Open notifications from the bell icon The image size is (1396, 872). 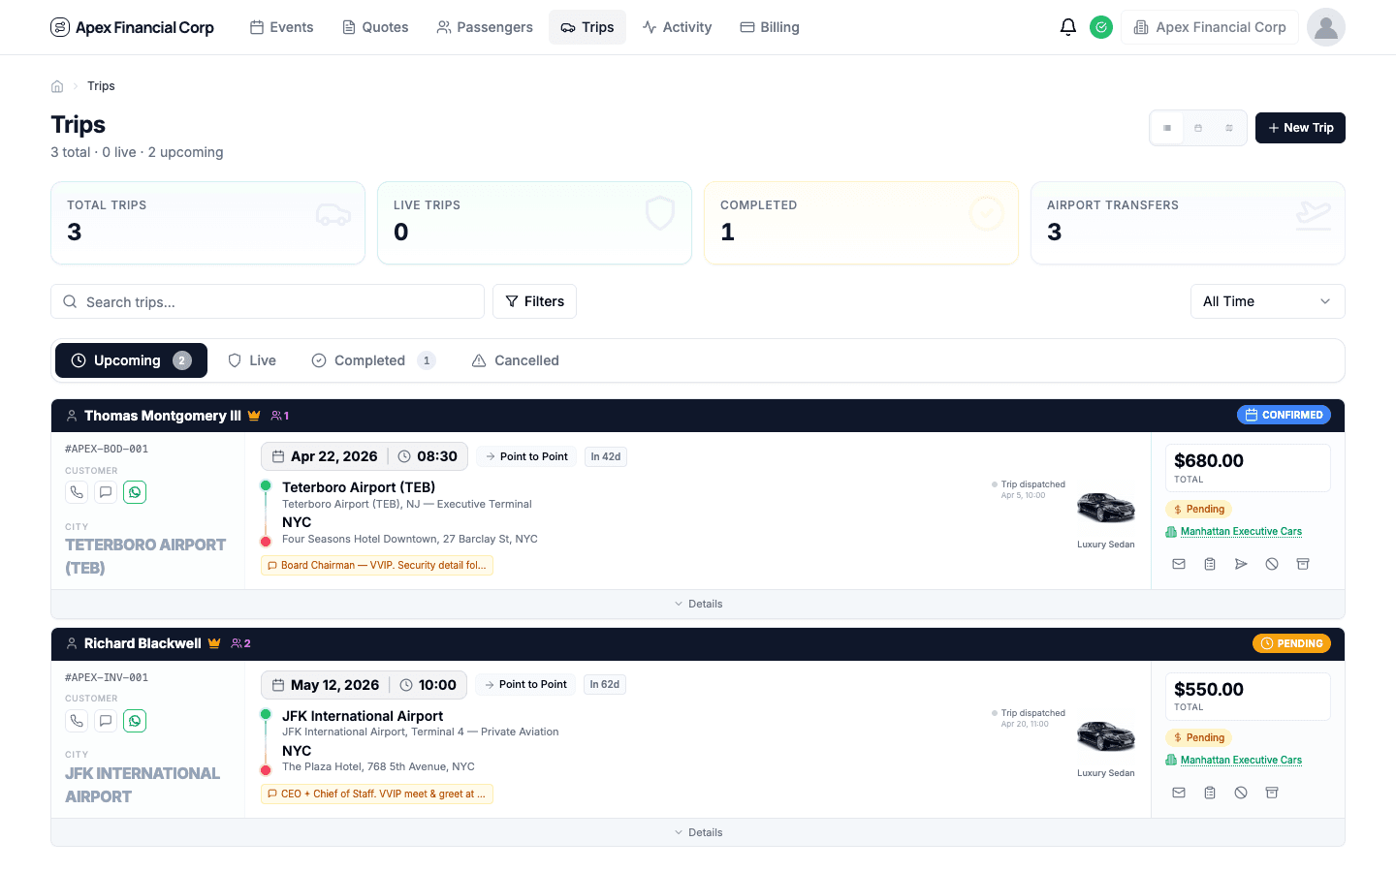pos(1068,26)
